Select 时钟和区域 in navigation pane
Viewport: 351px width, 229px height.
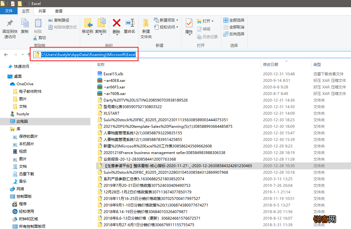coord(25,219)
